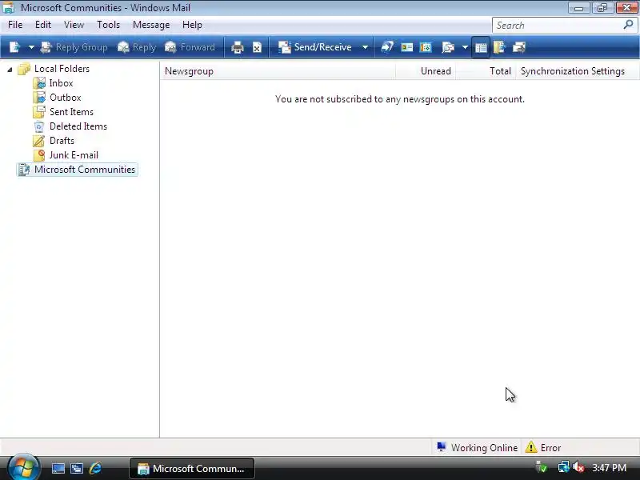640x480 pixels.
Task: Click the last toolbar icon after Headers
Action: point(518,47)
